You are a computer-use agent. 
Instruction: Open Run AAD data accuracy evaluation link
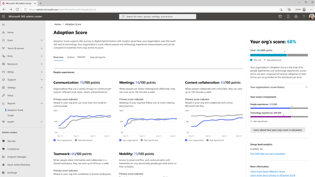click(268, 154)
